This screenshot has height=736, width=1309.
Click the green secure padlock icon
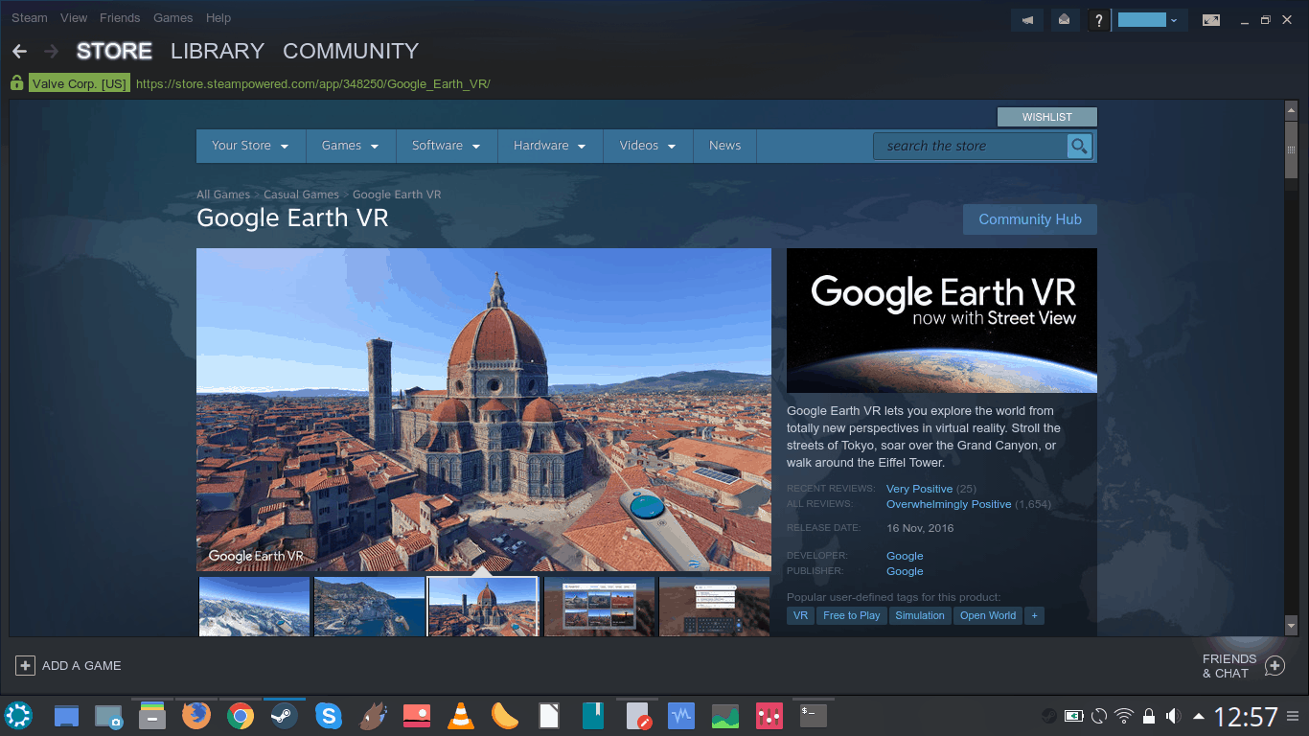16,83
